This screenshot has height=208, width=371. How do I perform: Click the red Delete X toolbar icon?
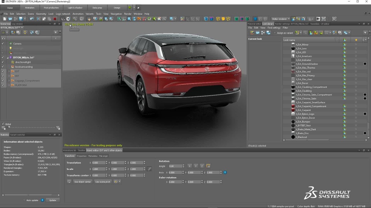click(55, 19)
